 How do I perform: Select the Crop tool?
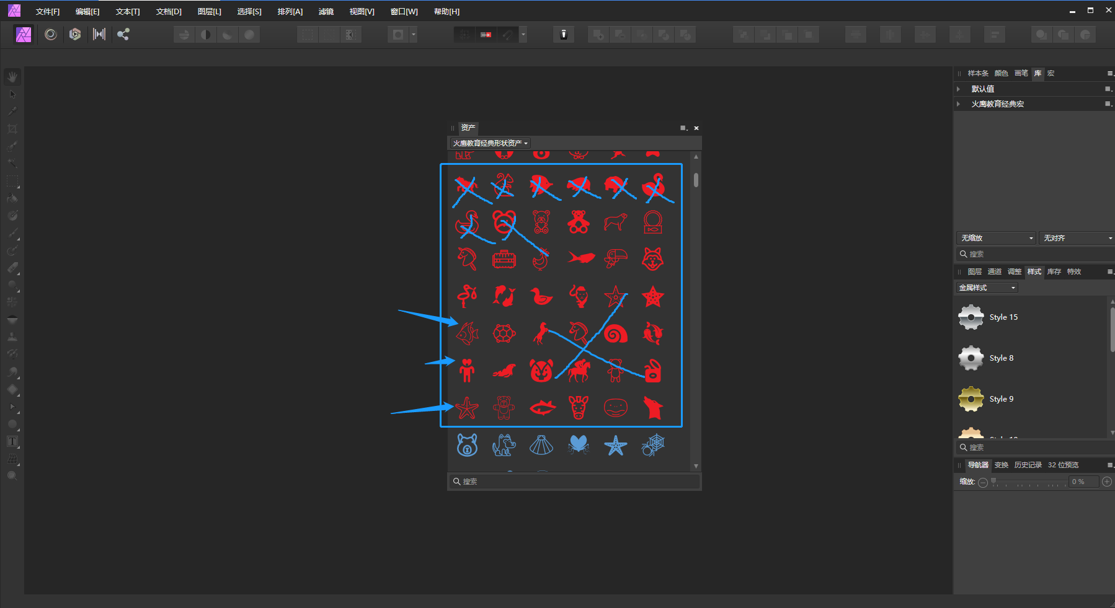pos(12,128)
